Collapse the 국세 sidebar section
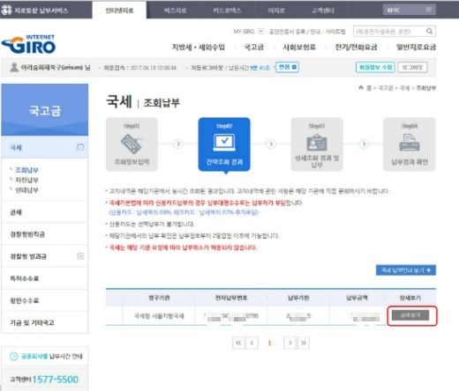 click(x=80, y=147)
